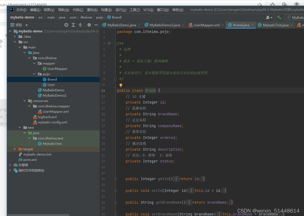Select MybatisTest class in tree
This screenshot has width=304, height=216.
pos(50,144)
